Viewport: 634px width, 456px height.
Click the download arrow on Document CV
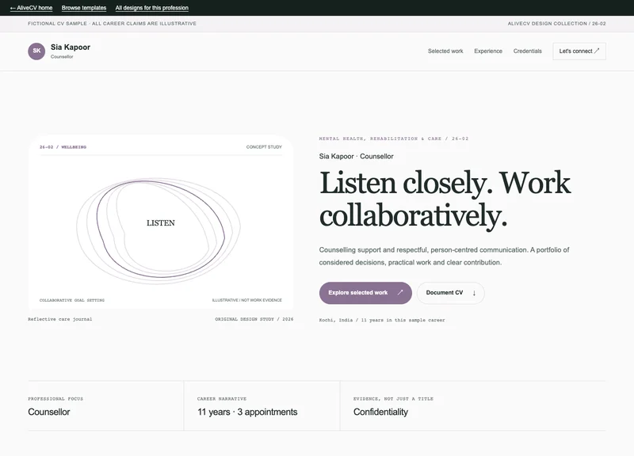coord(474,293)
